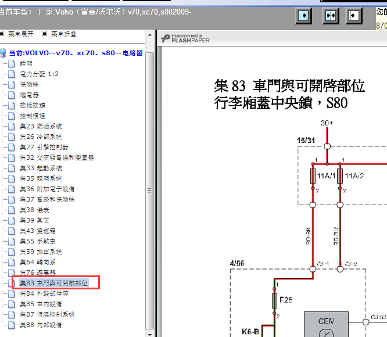Select 集32 交流發電機和變壓器
387x337 pixels.
pyautogui.click(x=57, y=157)
